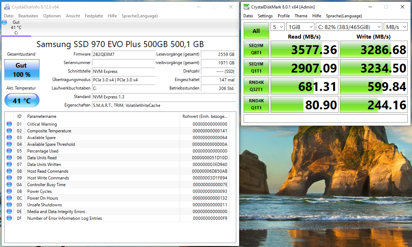Click status orb for Media and Data Integrity Errors

[9, 211]
